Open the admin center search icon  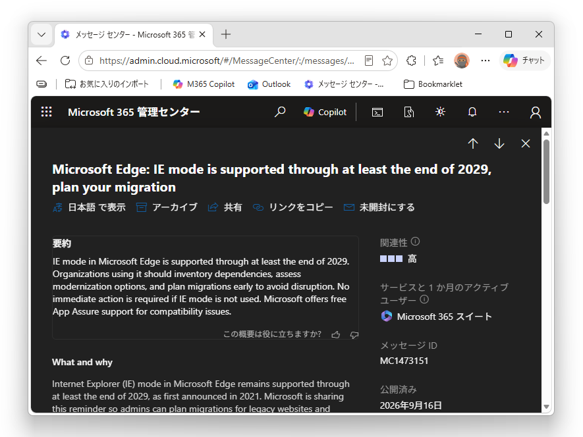[280, 112]
